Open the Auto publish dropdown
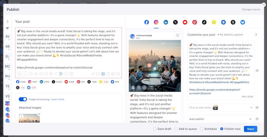The height and width of the screenshot is (137, 267). click(221, 119)
